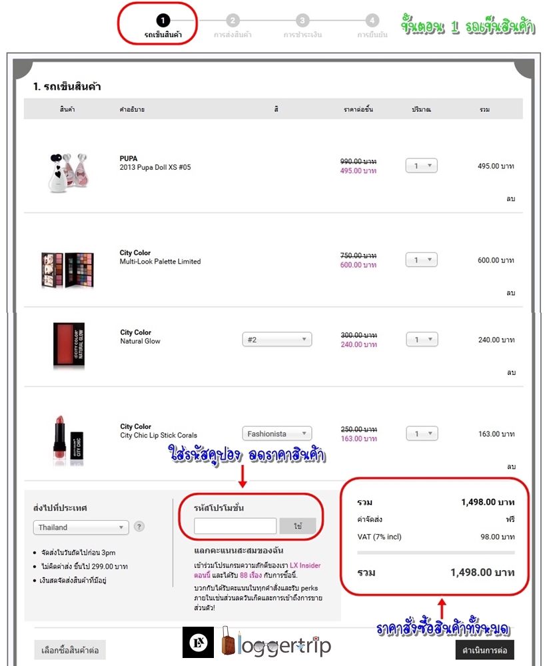545x666 pixels.
Task: Click step 3 payment circle icon
Action: pyautogui.click(x=302, y=20)
